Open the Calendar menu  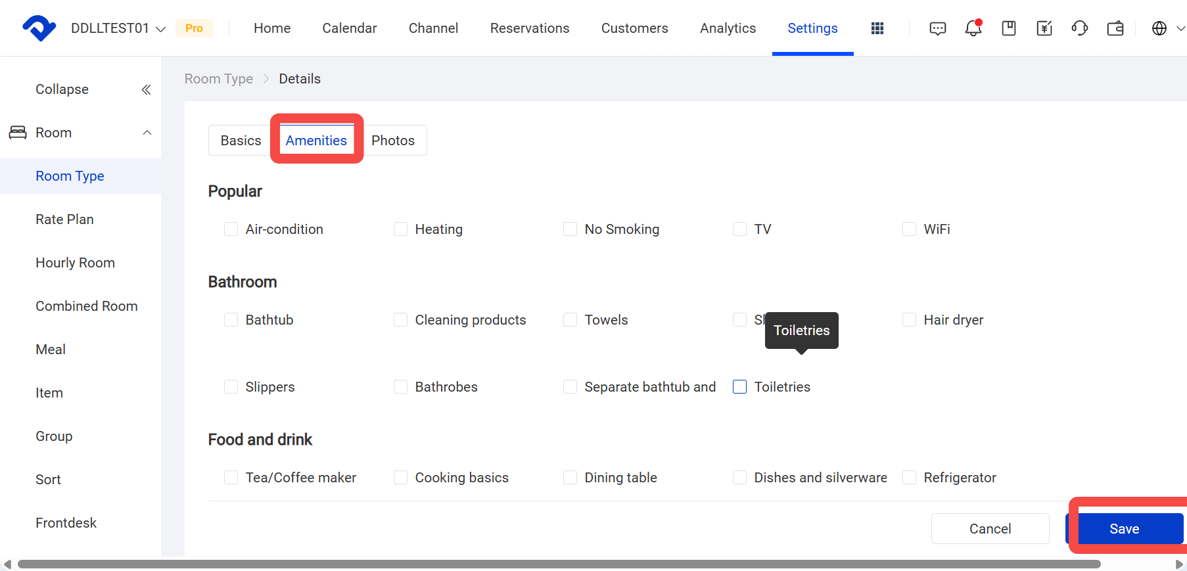(350, 28)
